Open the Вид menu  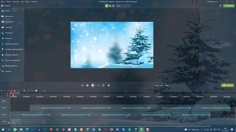coord(22,1)
